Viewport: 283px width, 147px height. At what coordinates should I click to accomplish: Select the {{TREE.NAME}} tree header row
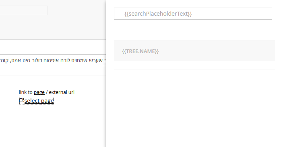tap(194, 51)
